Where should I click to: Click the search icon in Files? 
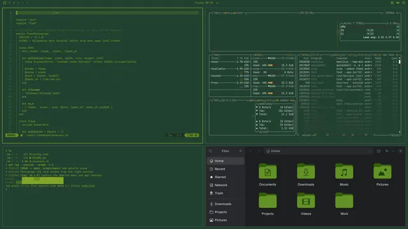(x=210, y=151)
